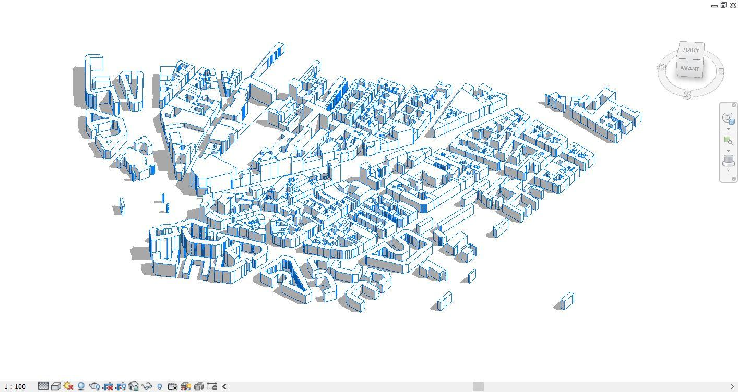Screen dimensions: 738x392
Task: Activate the SteeringWheel on the navigation bar
Action: coord(729,118)
